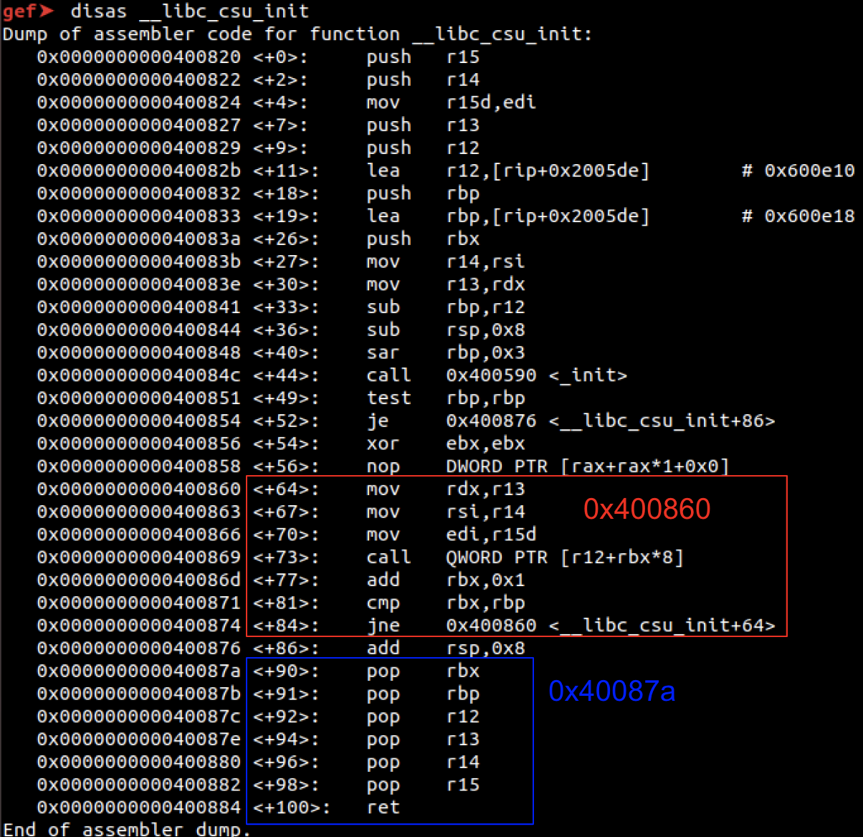Click the disas __libc_csu_init command text
This screenshot has height=837, width=863.
pos(189,11)
